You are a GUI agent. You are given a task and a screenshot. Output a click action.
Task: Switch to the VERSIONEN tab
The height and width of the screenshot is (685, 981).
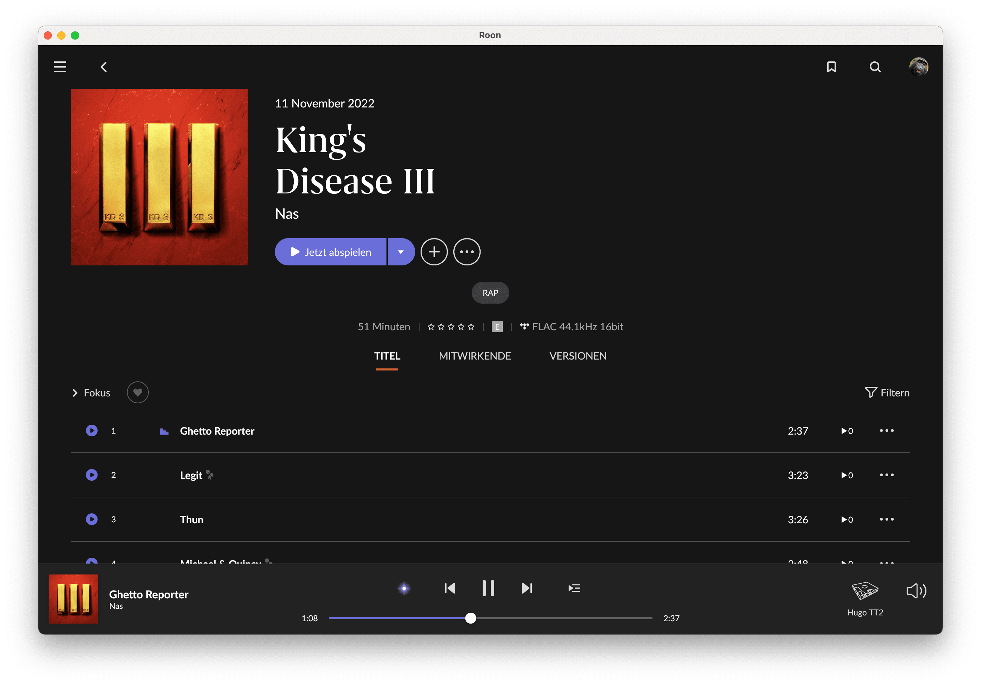(x=578, y=356)
